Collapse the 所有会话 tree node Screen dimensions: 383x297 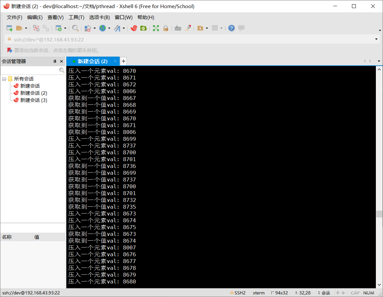tap(4, 79)
